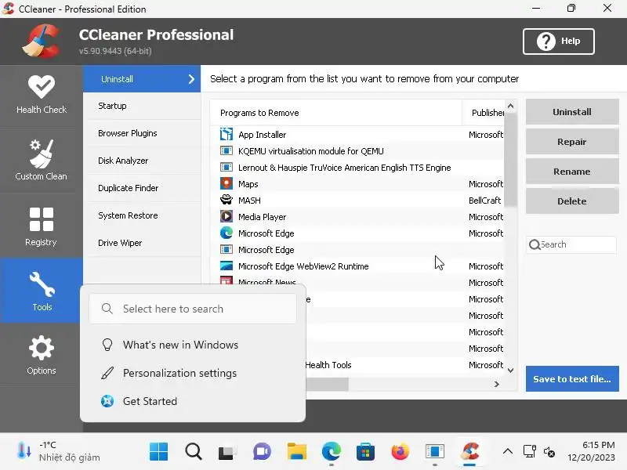Open the Help button
The height and width of the screenshot is (470, 627).
coord(559,42)
